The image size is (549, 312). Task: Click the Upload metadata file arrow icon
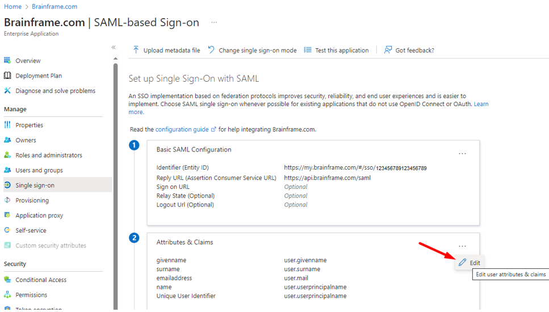tap(136, 50)
